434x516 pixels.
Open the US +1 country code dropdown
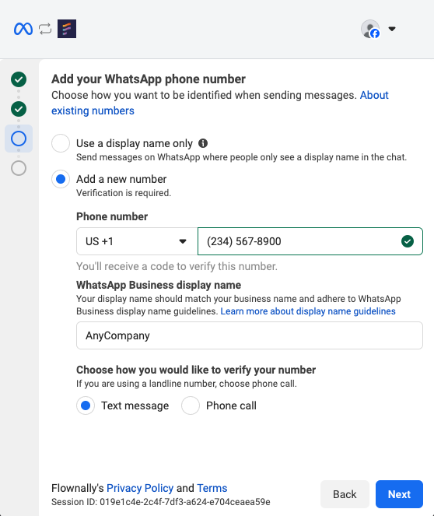point(137,241)
